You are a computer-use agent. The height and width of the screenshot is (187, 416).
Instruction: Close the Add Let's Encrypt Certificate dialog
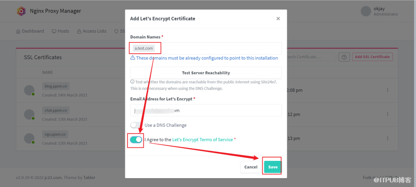click(x=278, y=19)
